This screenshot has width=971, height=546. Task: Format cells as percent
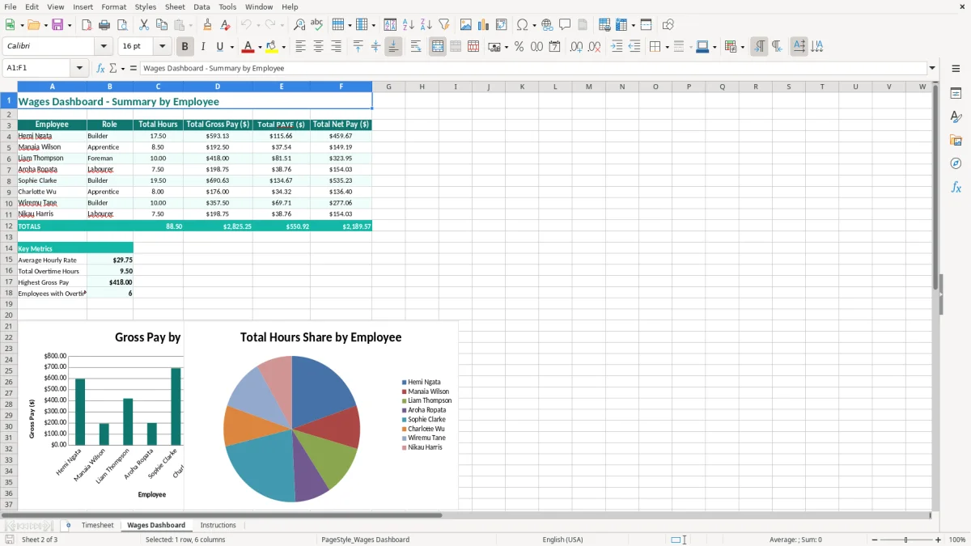coord(519,47)
